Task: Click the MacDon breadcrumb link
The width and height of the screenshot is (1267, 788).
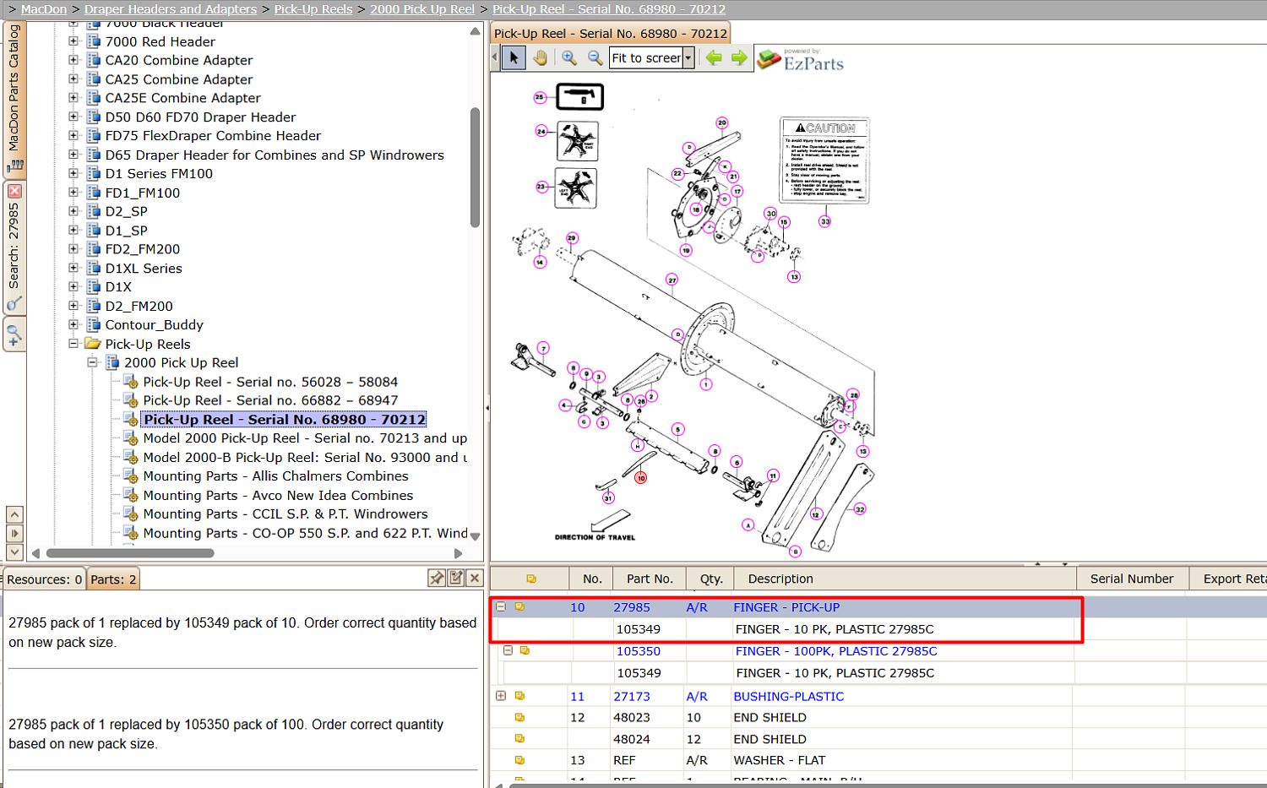Action: point(44,9)
